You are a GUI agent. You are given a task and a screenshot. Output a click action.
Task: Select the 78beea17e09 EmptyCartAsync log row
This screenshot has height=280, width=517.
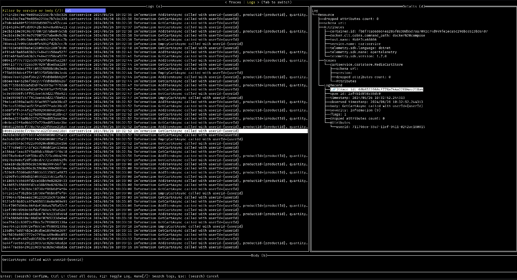[x=155, y=44]
